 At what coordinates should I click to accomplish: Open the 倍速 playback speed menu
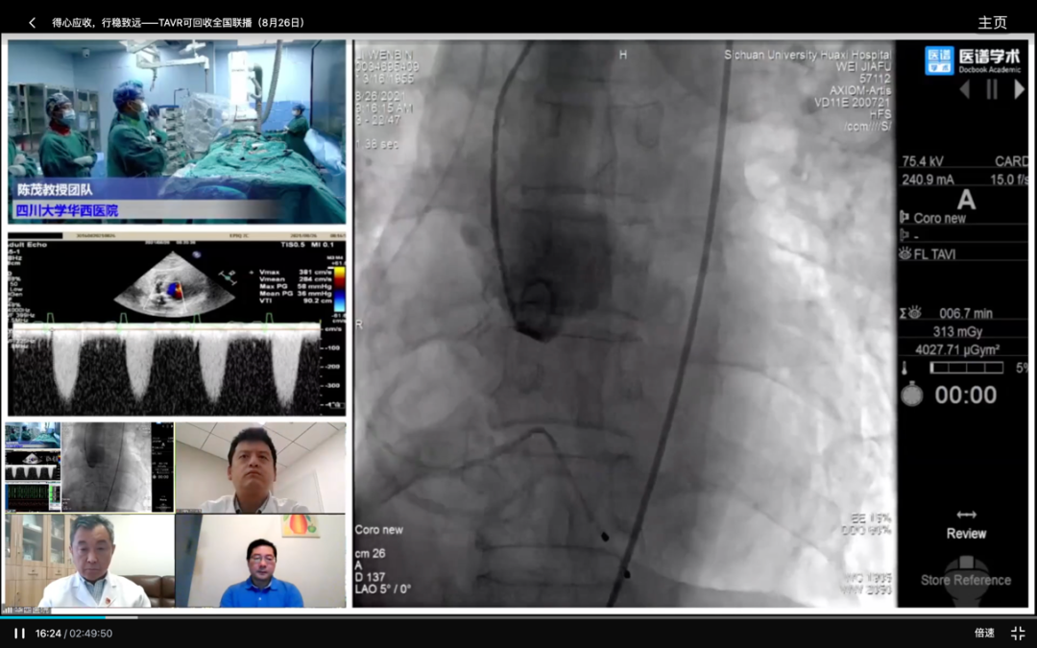tap(984, 633)
